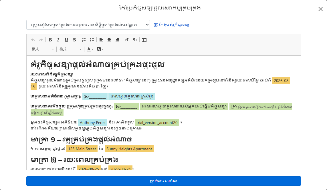
Task: Click the edit contract template link
Action: 172,25
